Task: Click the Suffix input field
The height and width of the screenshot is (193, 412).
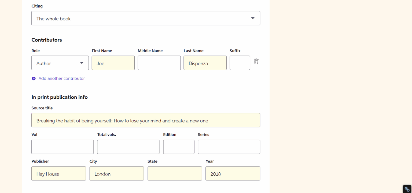Action: [x=240, y=63]
